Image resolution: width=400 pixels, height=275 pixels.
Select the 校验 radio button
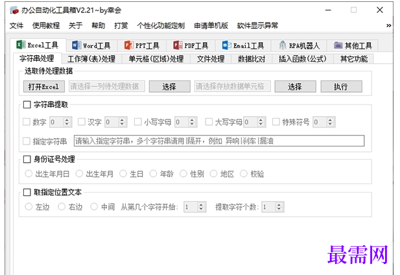(x=244, y=174)
